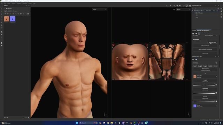Open the Viewport menu
Viewport: 223px width, 125px height.
19,3
